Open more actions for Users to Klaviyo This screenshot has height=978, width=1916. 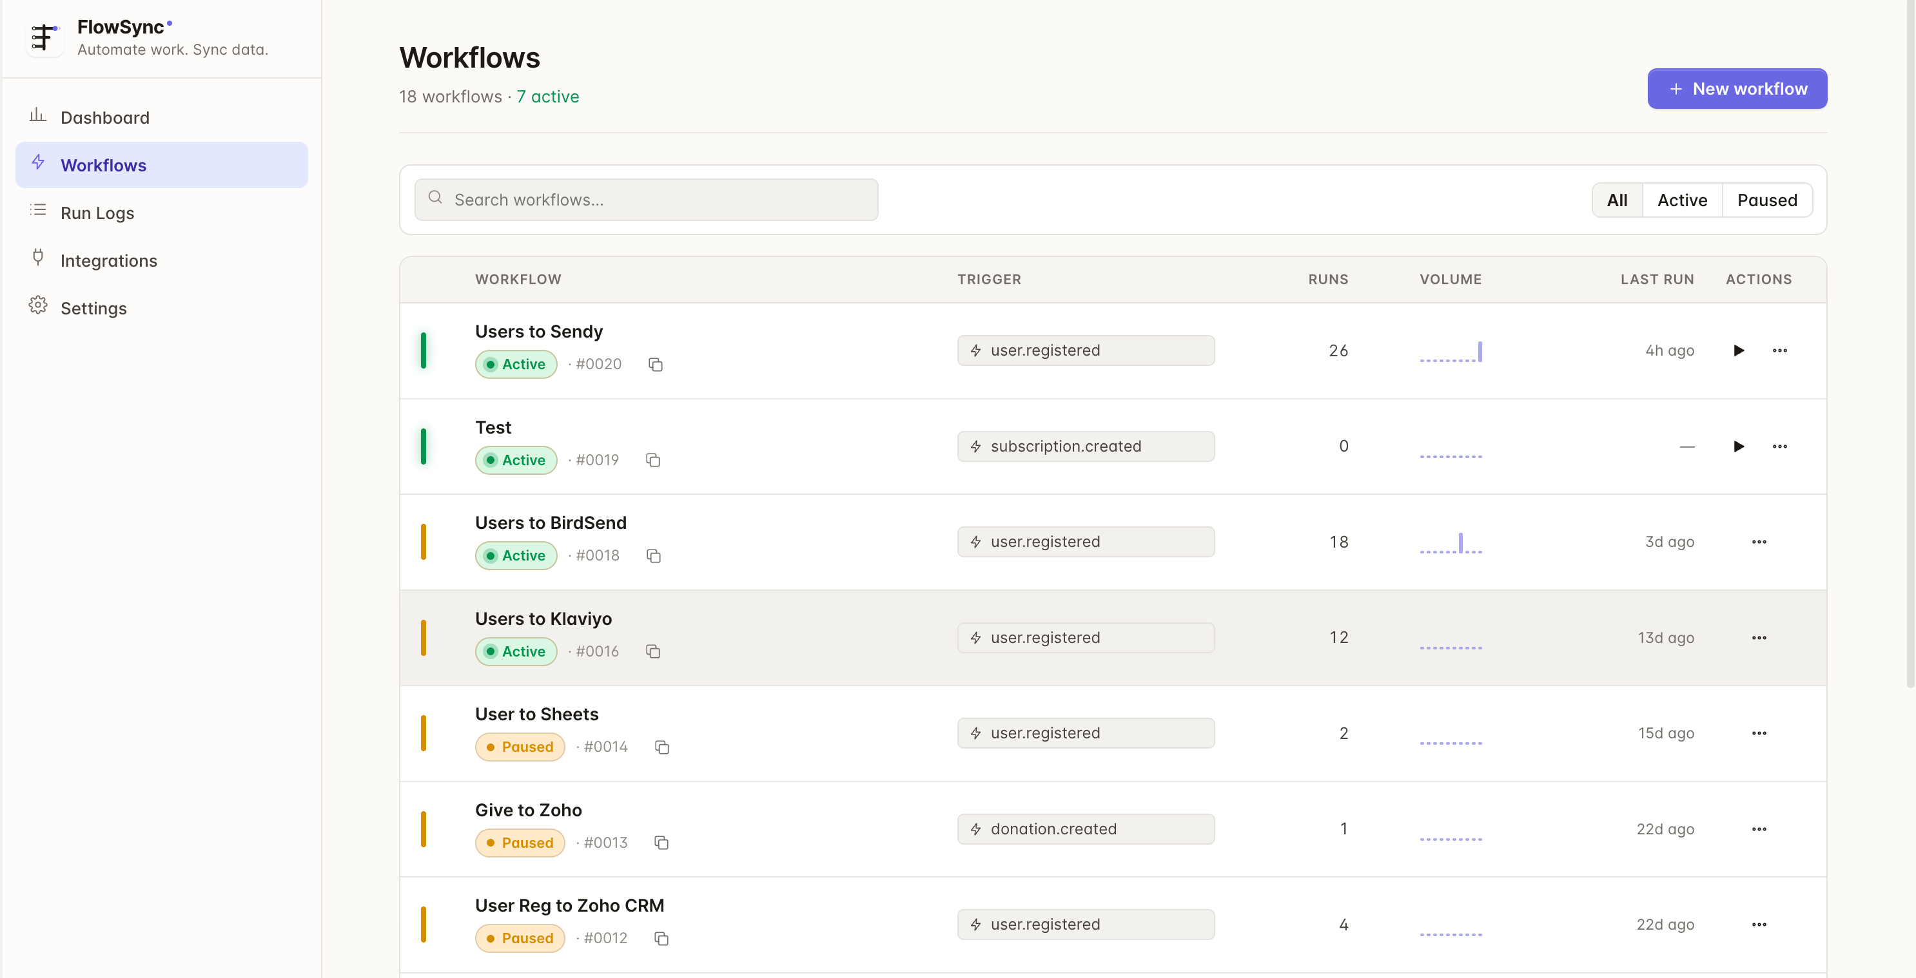pyautogui.click(x=1758, y=638)
